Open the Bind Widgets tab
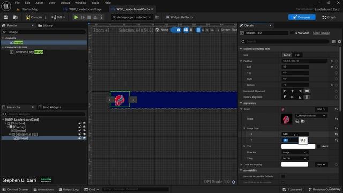 click(50, 107)
